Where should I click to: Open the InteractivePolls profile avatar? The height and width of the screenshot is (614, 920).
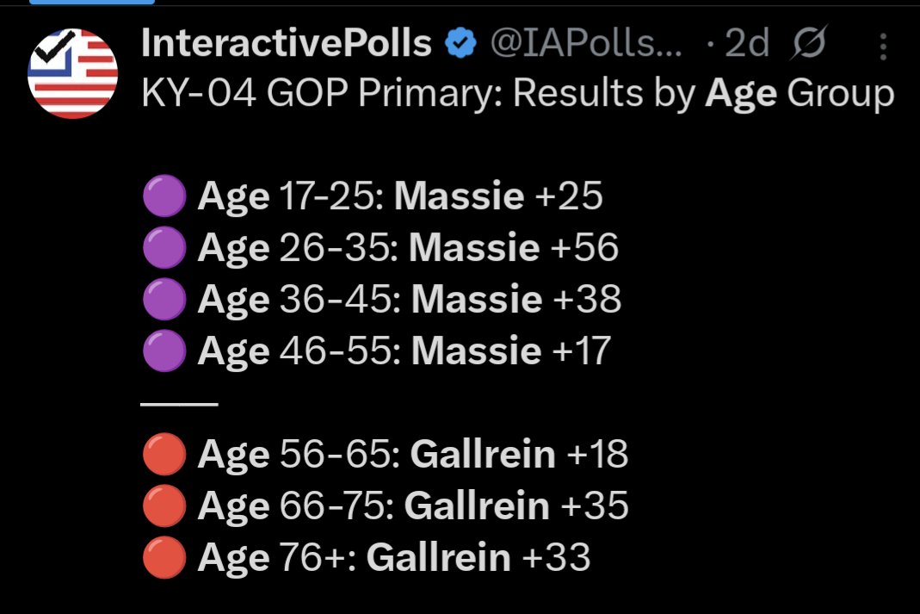pyautogui.click(x=73, y=73)
